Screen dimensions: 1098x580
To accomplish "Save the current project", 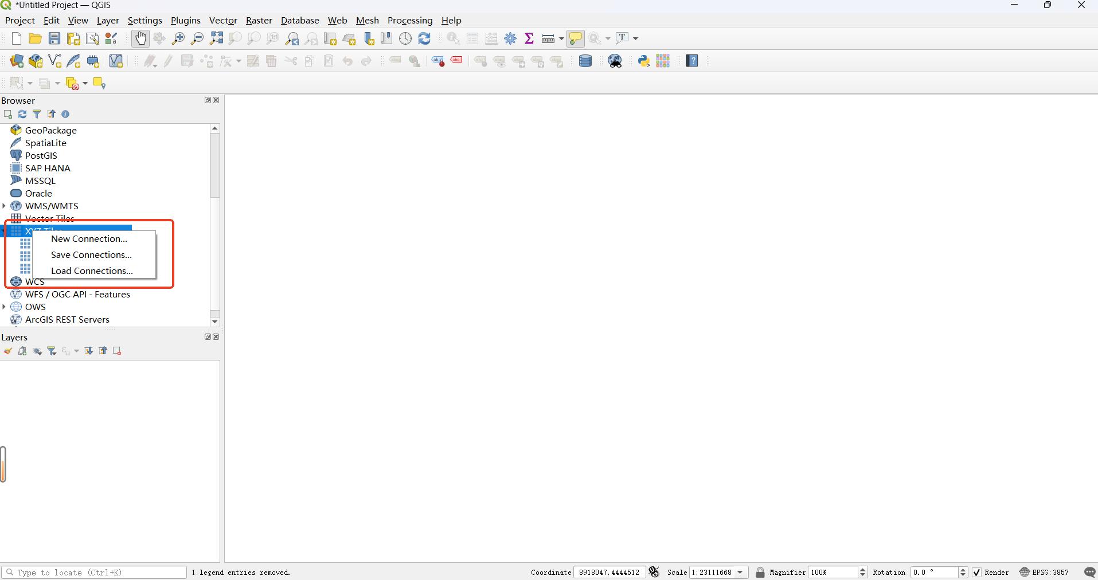I will [54, 38].
